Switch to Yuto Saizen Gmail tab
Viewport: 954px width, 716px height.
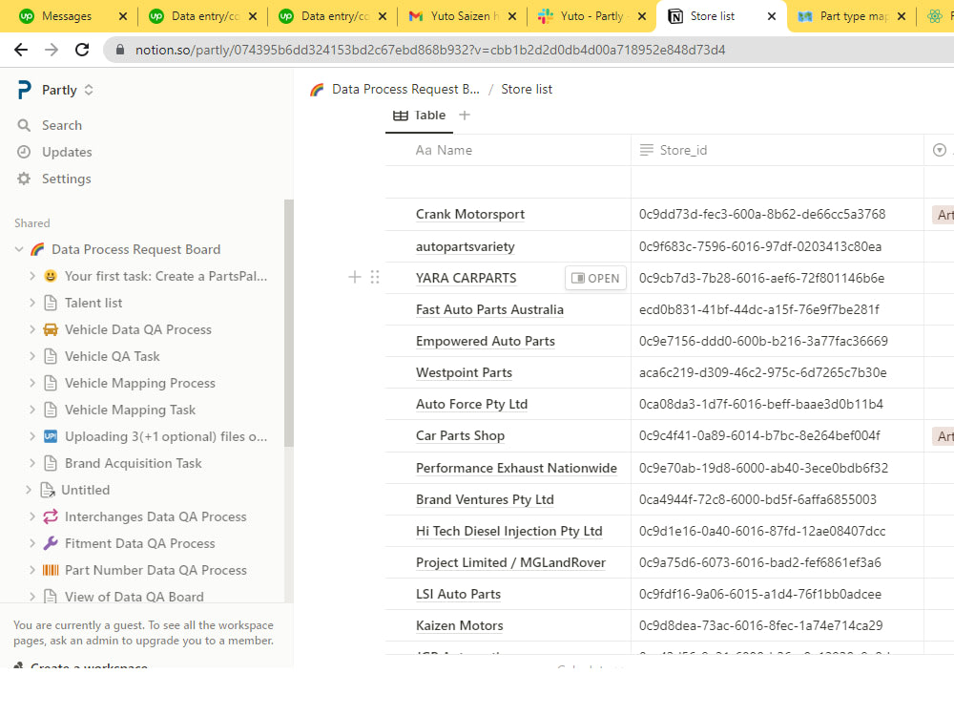pos(461,16)
